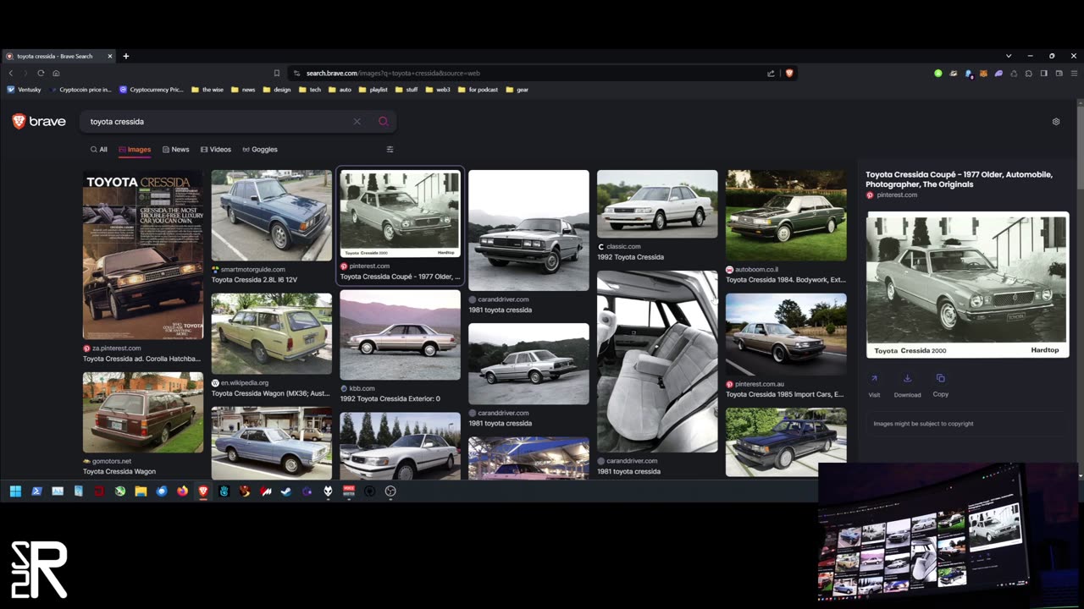Open the Ventusky bookmark
The height and width of the screenshot is (609, 1084).
point(25,90)
